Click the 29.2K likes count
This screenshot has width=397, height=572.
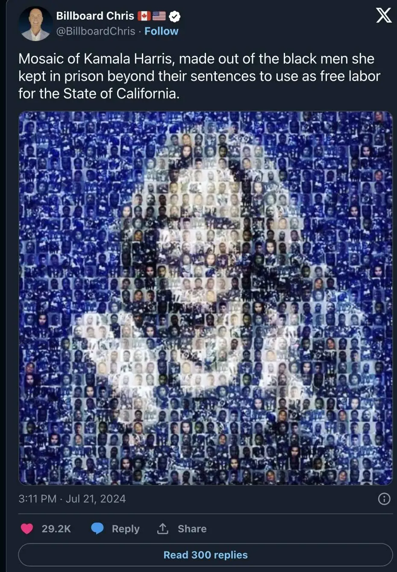pyautogui.click(x=56, y=529)
